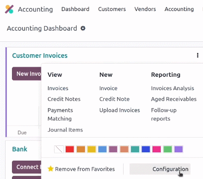Open the dashboard gear settings icon
This screenshot has height=179, width=203.
(83, 29)
